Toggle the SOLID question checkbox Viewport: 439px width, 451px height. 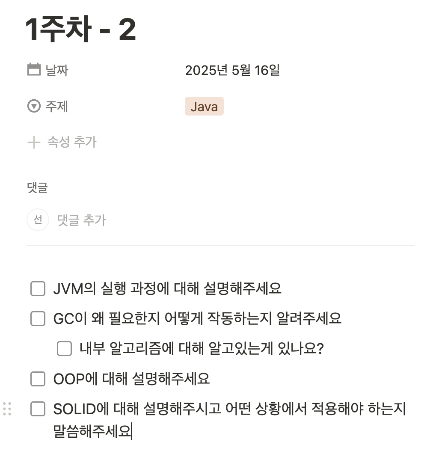tap(38, 409)
